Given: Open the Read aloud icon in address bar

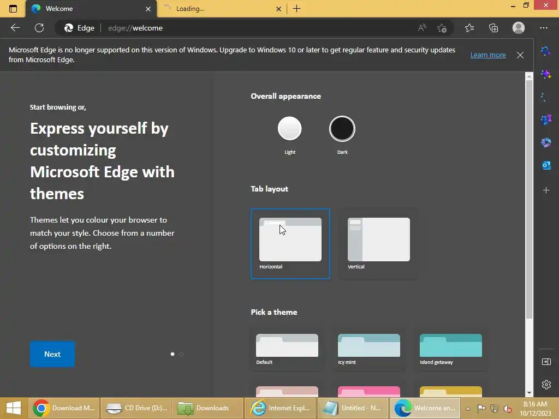Looking at the screenshot, I should tap(422, 28).
